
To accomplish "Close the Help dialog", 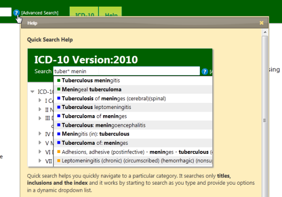I will [x=261, y=23].
